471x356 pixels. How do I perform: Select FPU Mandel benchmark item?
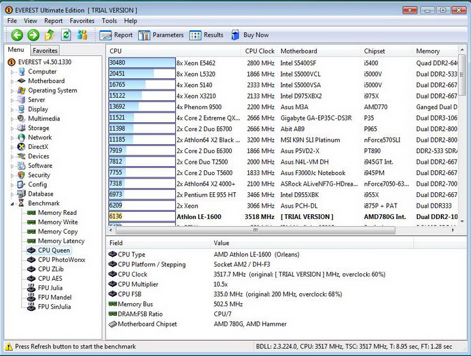click(55, 297)
